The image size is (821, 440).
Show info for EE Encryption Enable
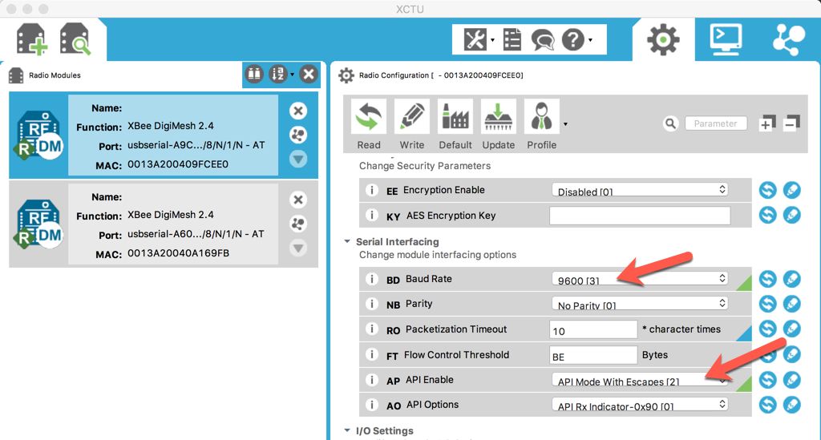pos(372,190)
